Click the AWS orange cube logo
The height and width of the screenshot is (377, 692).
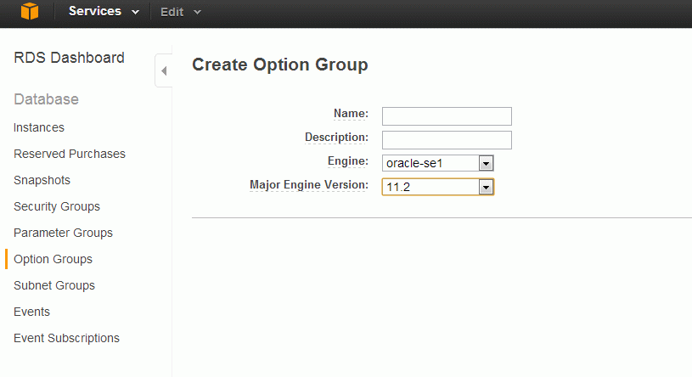pyautogui.click(x=30, y=11)
